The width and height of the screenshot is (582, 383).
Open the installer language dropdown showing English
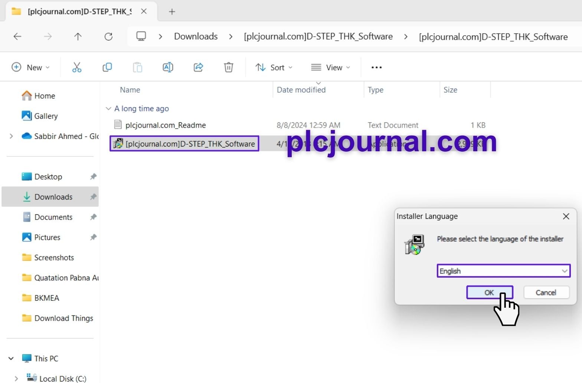coord(503,271)
